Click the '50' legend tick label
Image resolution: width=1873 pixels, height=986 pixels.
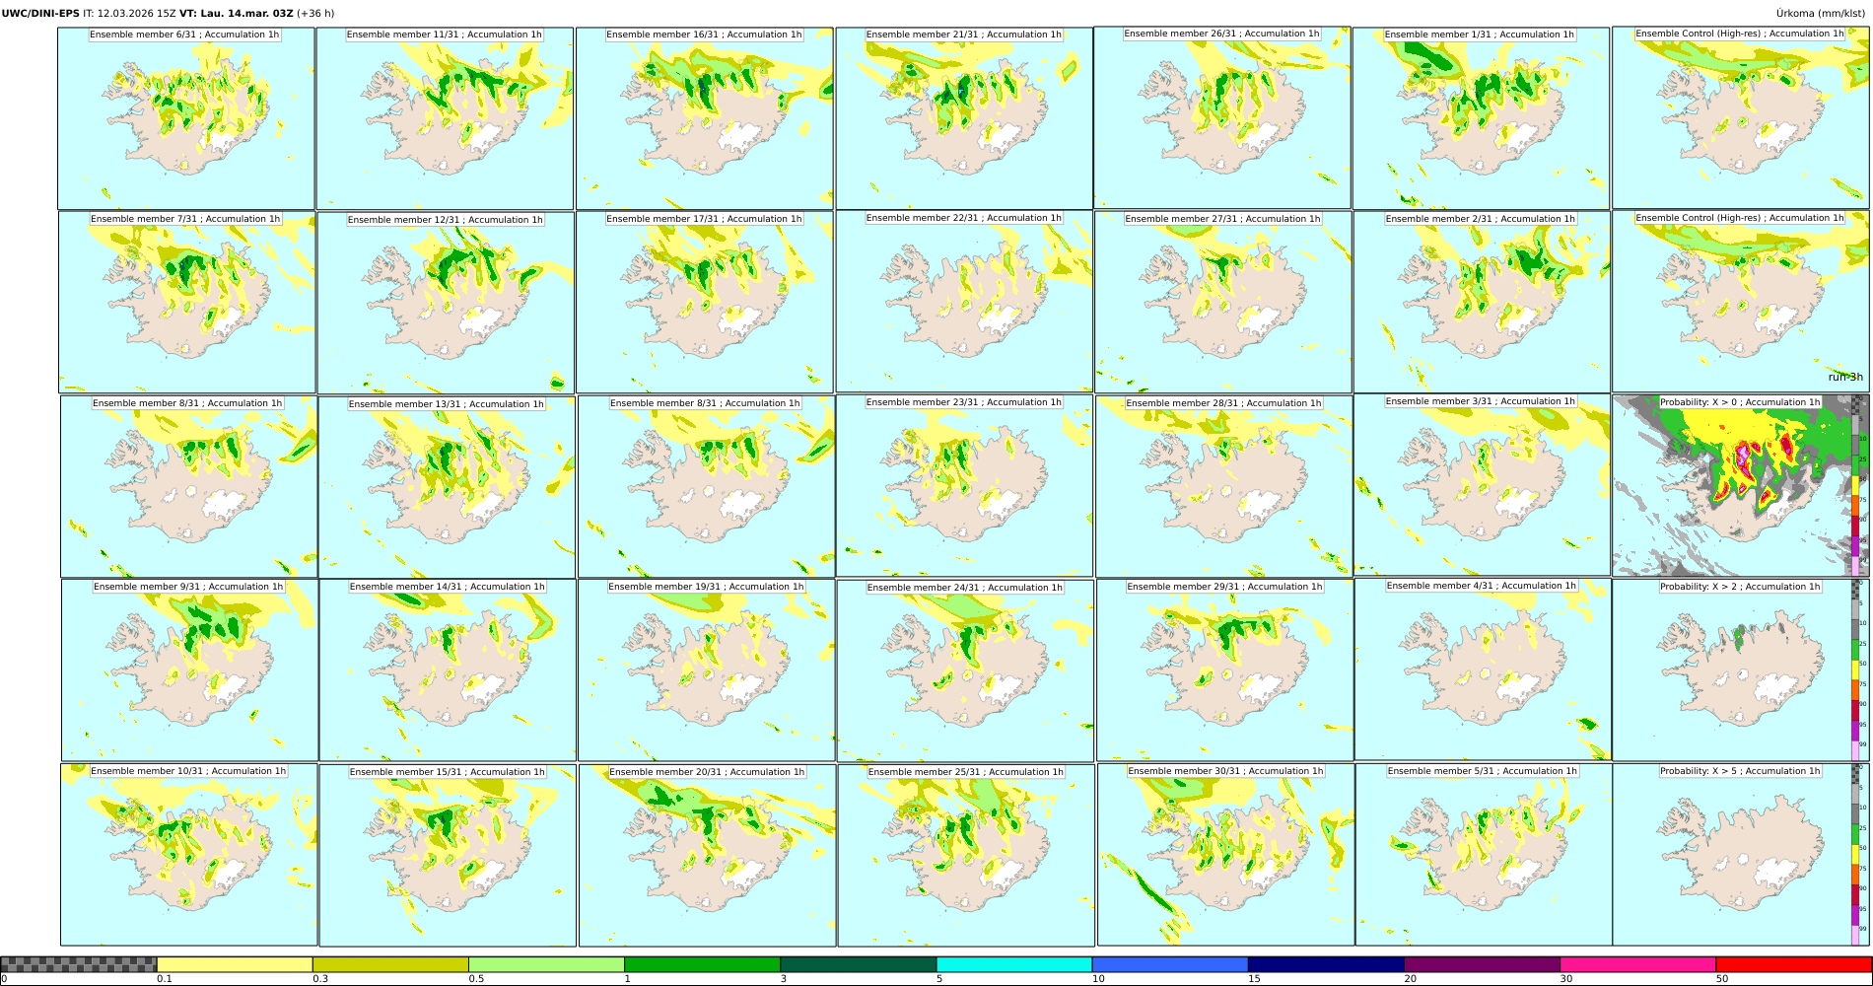pyautogui.click(x=1721, y=979)
